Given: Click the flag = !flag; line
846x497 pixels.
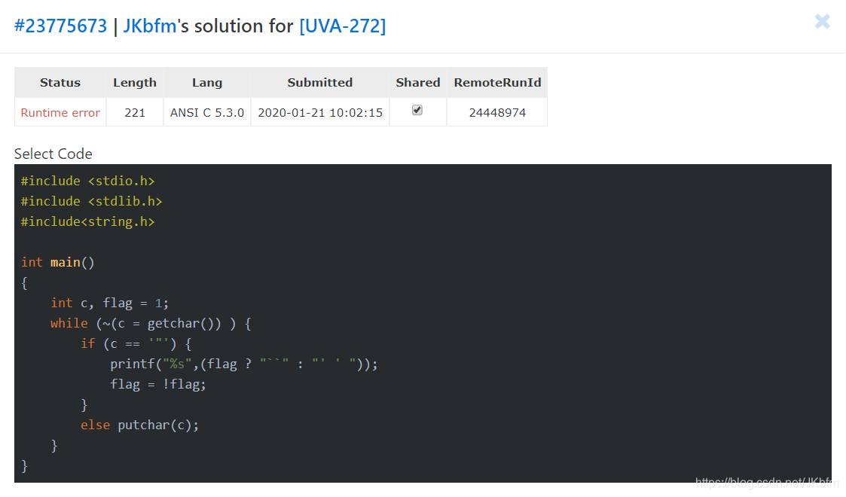Looking at the screenshot, I should [158, 384].
